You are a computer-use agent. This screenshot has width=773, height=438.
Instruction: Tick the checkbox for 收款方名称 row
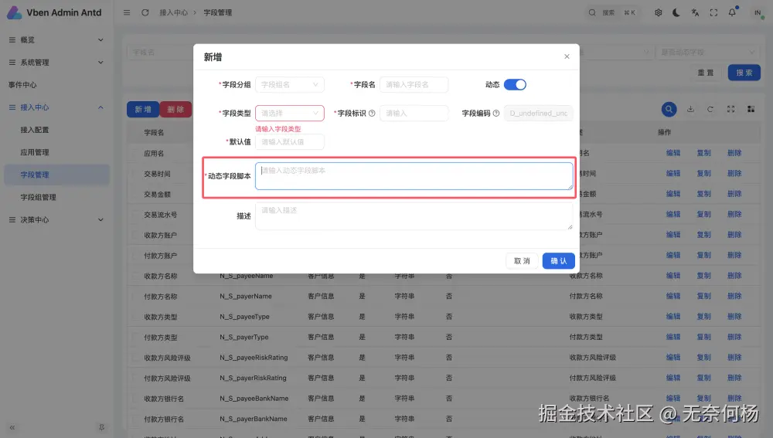tap(135, 276)
